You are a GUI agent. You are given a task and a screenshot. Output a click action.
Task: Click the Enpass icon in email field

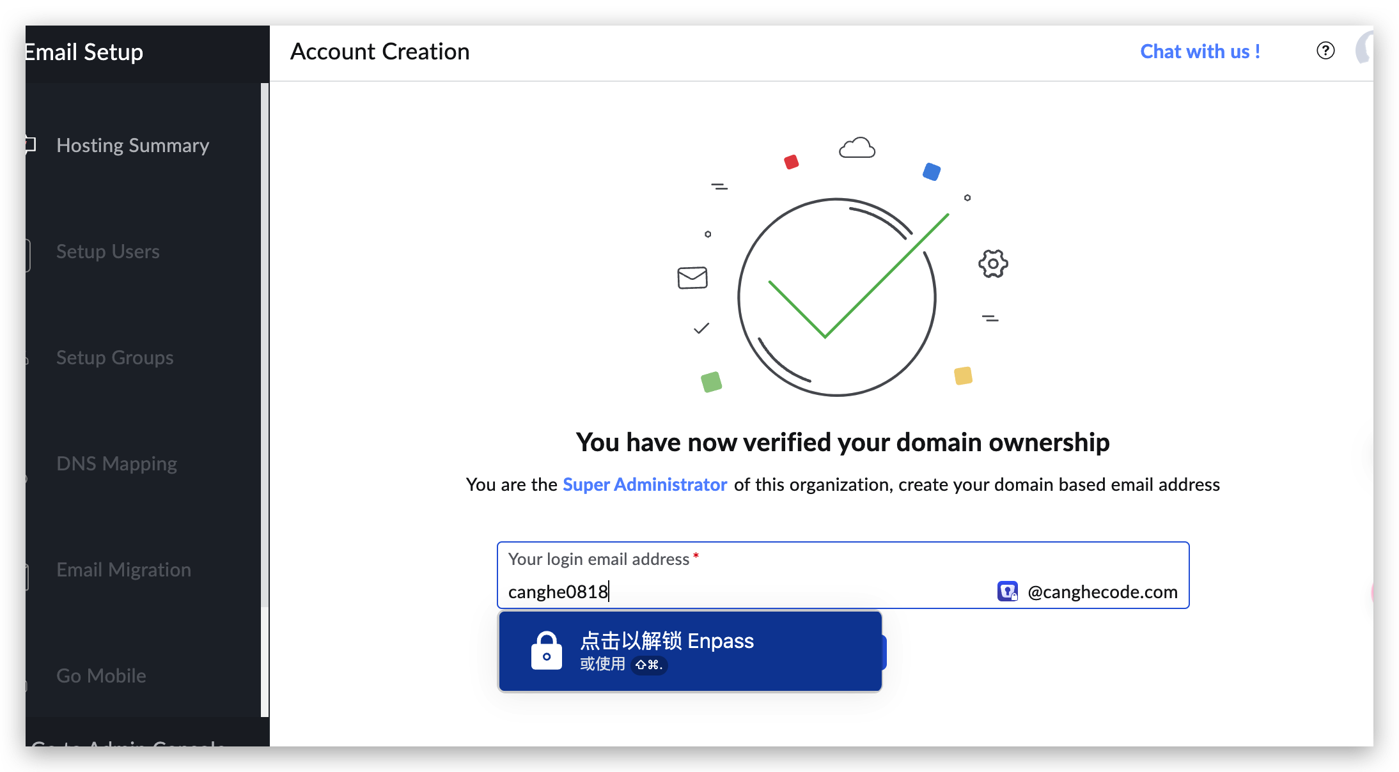tap(1007, 591)
